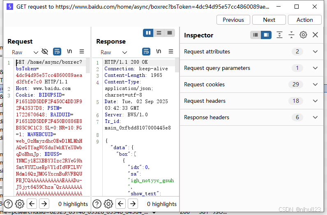Open Response view Raw dropdown
The height and width of the screenshot is (215, 327).
pos(114,52)
